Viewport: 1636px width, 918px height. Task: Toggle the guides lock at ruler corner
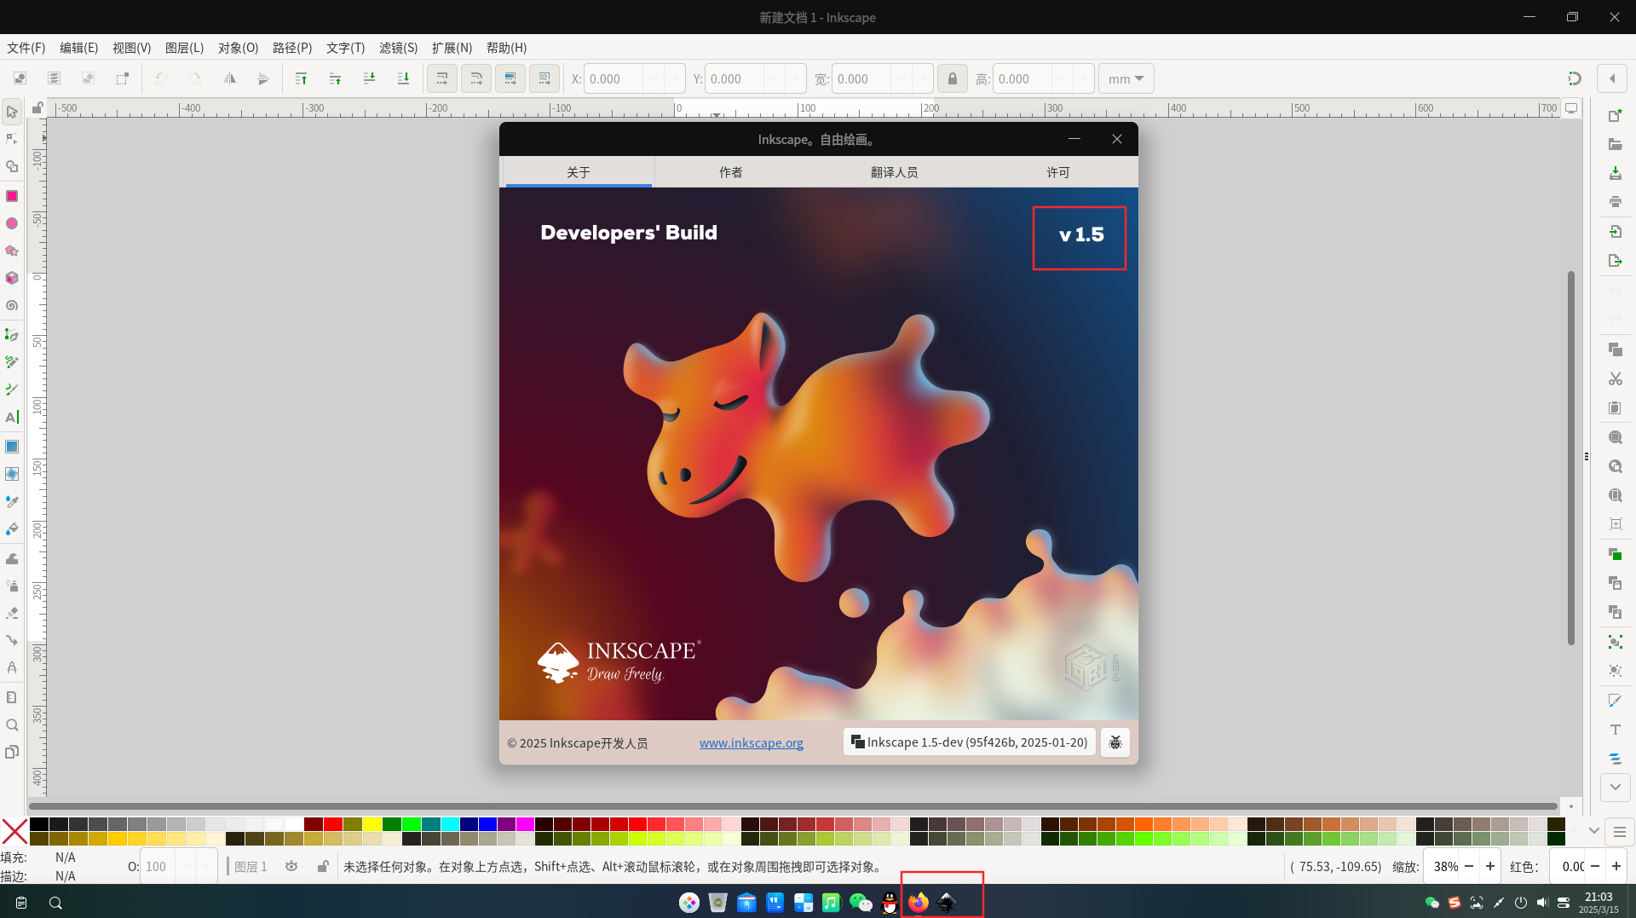pyautogui.click(x=37, y=108)
